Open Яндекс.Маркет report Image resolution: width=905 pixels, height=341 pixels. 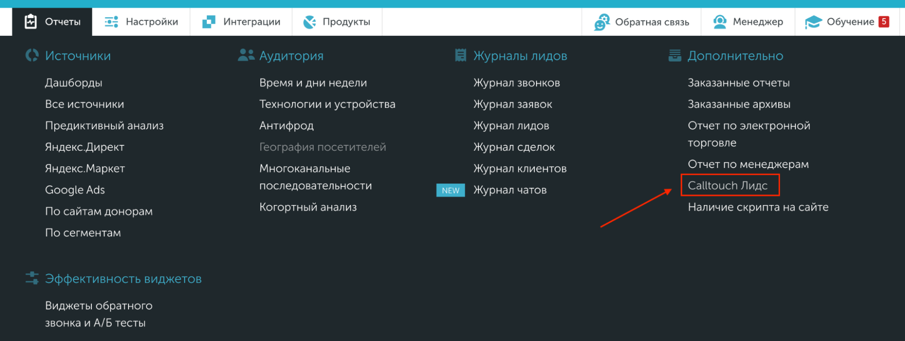(85, 168)
